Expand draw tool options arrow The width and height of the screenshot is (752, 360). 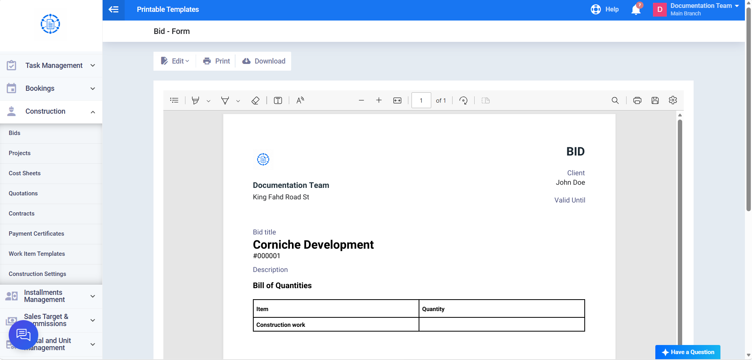click(x=238, y=101)
